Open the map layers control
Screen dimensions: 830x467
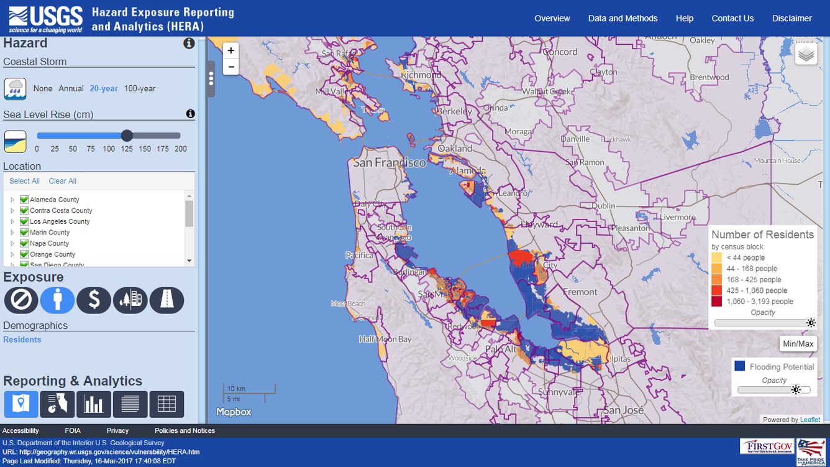click(806, 54)
